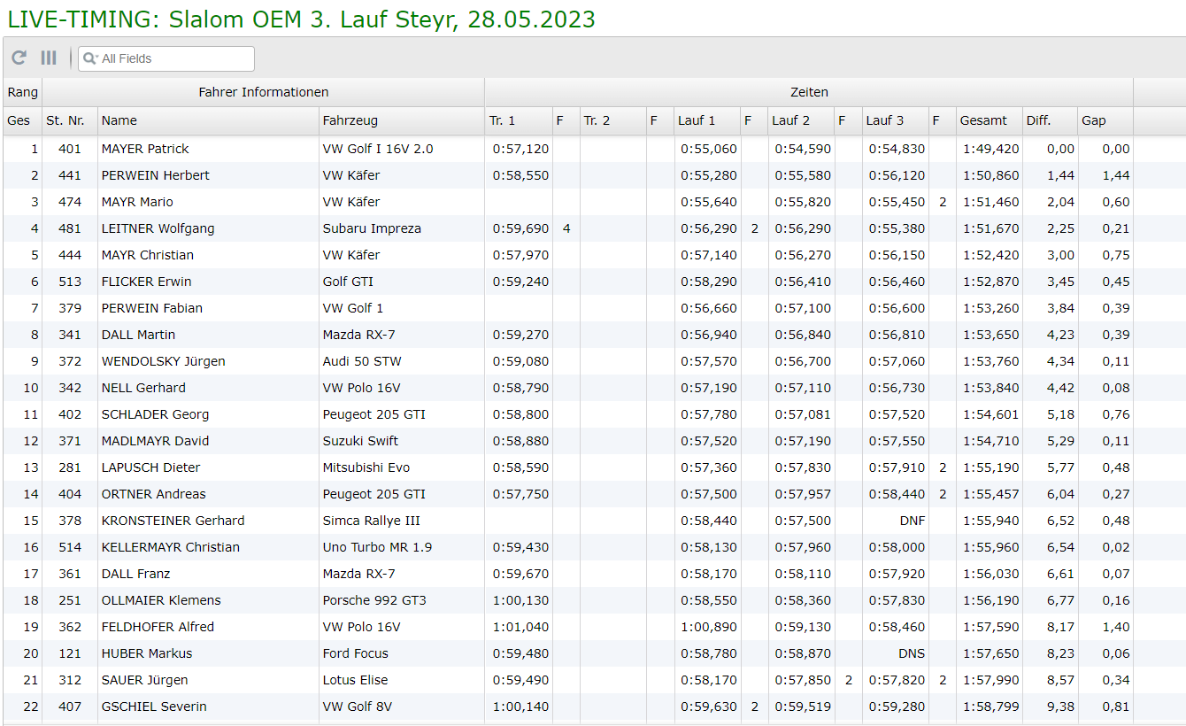This screenshot has height=726, width=1186.
Task: Sort by the Name column header
Action: click(119, 120)
